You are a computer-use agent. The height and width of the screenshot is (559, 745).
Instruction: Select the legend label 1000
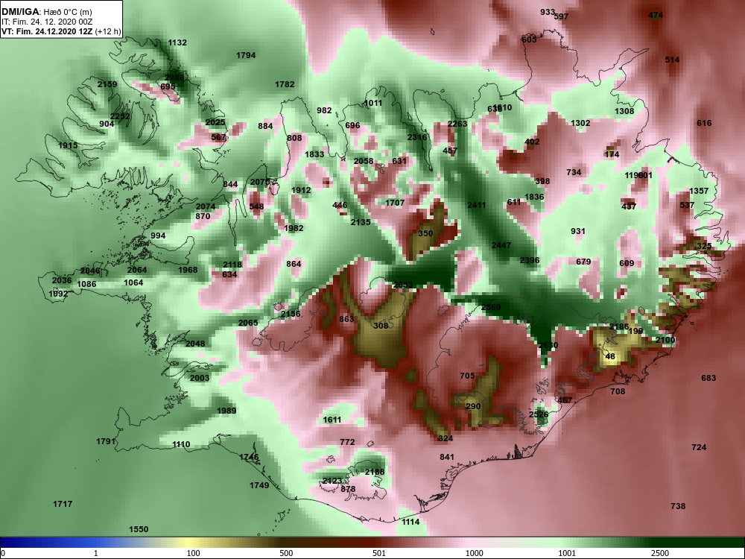click(x=474, y=553)
